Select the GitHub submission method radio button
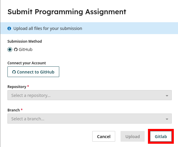This screenshot has width=178, height=147. 10,49
